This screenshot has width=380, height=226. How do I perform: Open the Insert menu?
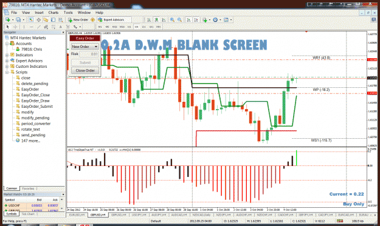[39, 13]
